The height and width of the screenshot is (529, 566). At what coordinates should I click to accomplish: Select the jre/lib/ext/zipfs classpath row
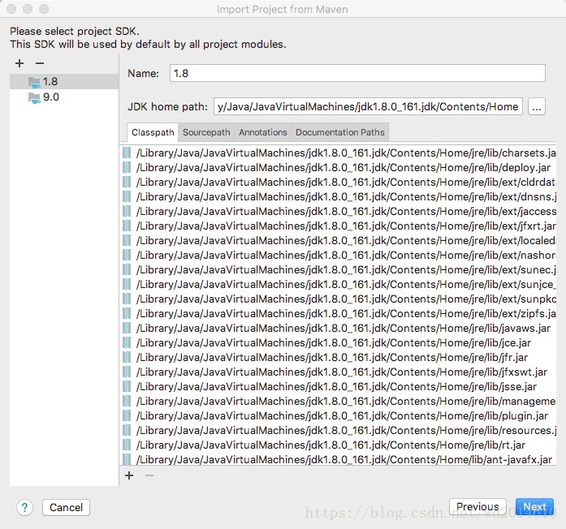pos(338,314)
